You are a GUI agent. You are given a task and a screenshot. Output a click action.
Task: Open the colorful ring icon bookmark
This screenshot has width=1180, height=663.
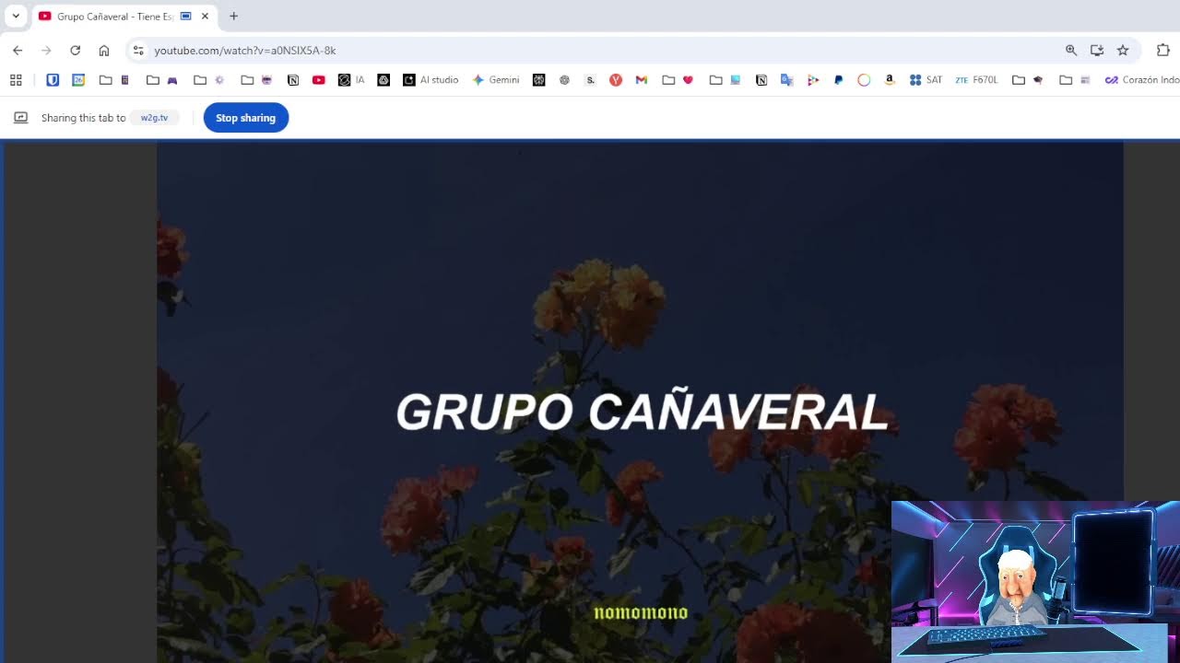coord(864,80)
